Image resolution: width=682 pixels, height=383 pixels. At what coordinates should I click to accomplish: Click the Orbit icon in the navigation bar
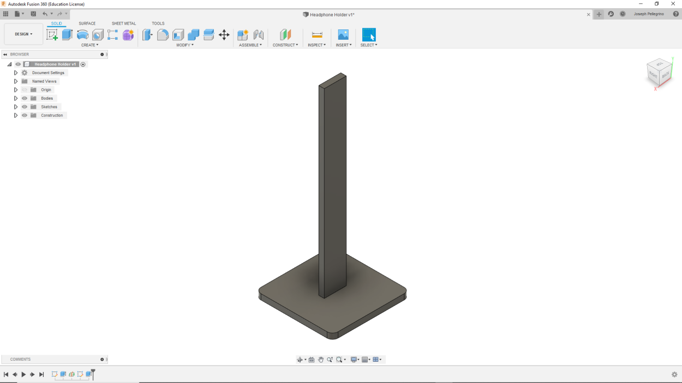pos(300,359)
